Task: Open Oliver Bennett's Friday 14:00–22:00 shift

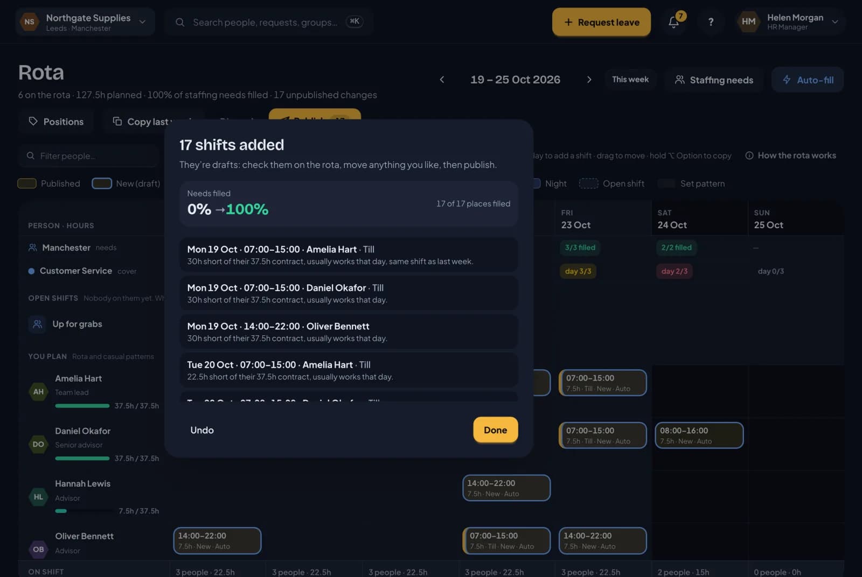Action: 603,540
